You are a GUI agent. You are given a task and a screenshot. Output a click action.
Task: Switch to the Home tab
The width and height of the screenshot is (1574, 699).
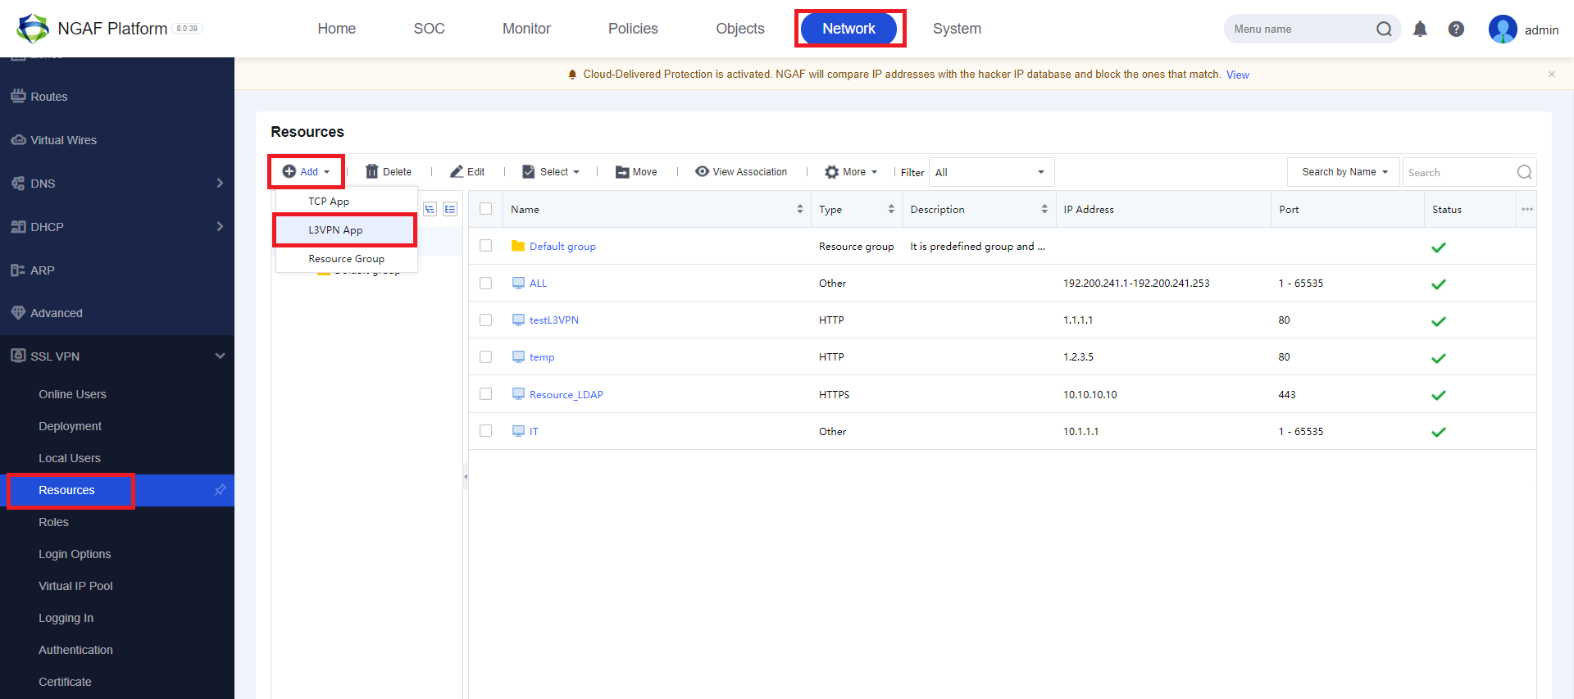pos(336,29)
